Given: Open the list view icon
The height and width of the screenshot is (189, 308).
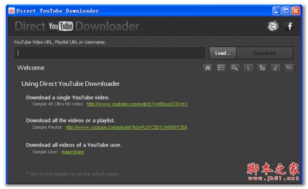Looking at the screenshot, I should pos(221,68).
